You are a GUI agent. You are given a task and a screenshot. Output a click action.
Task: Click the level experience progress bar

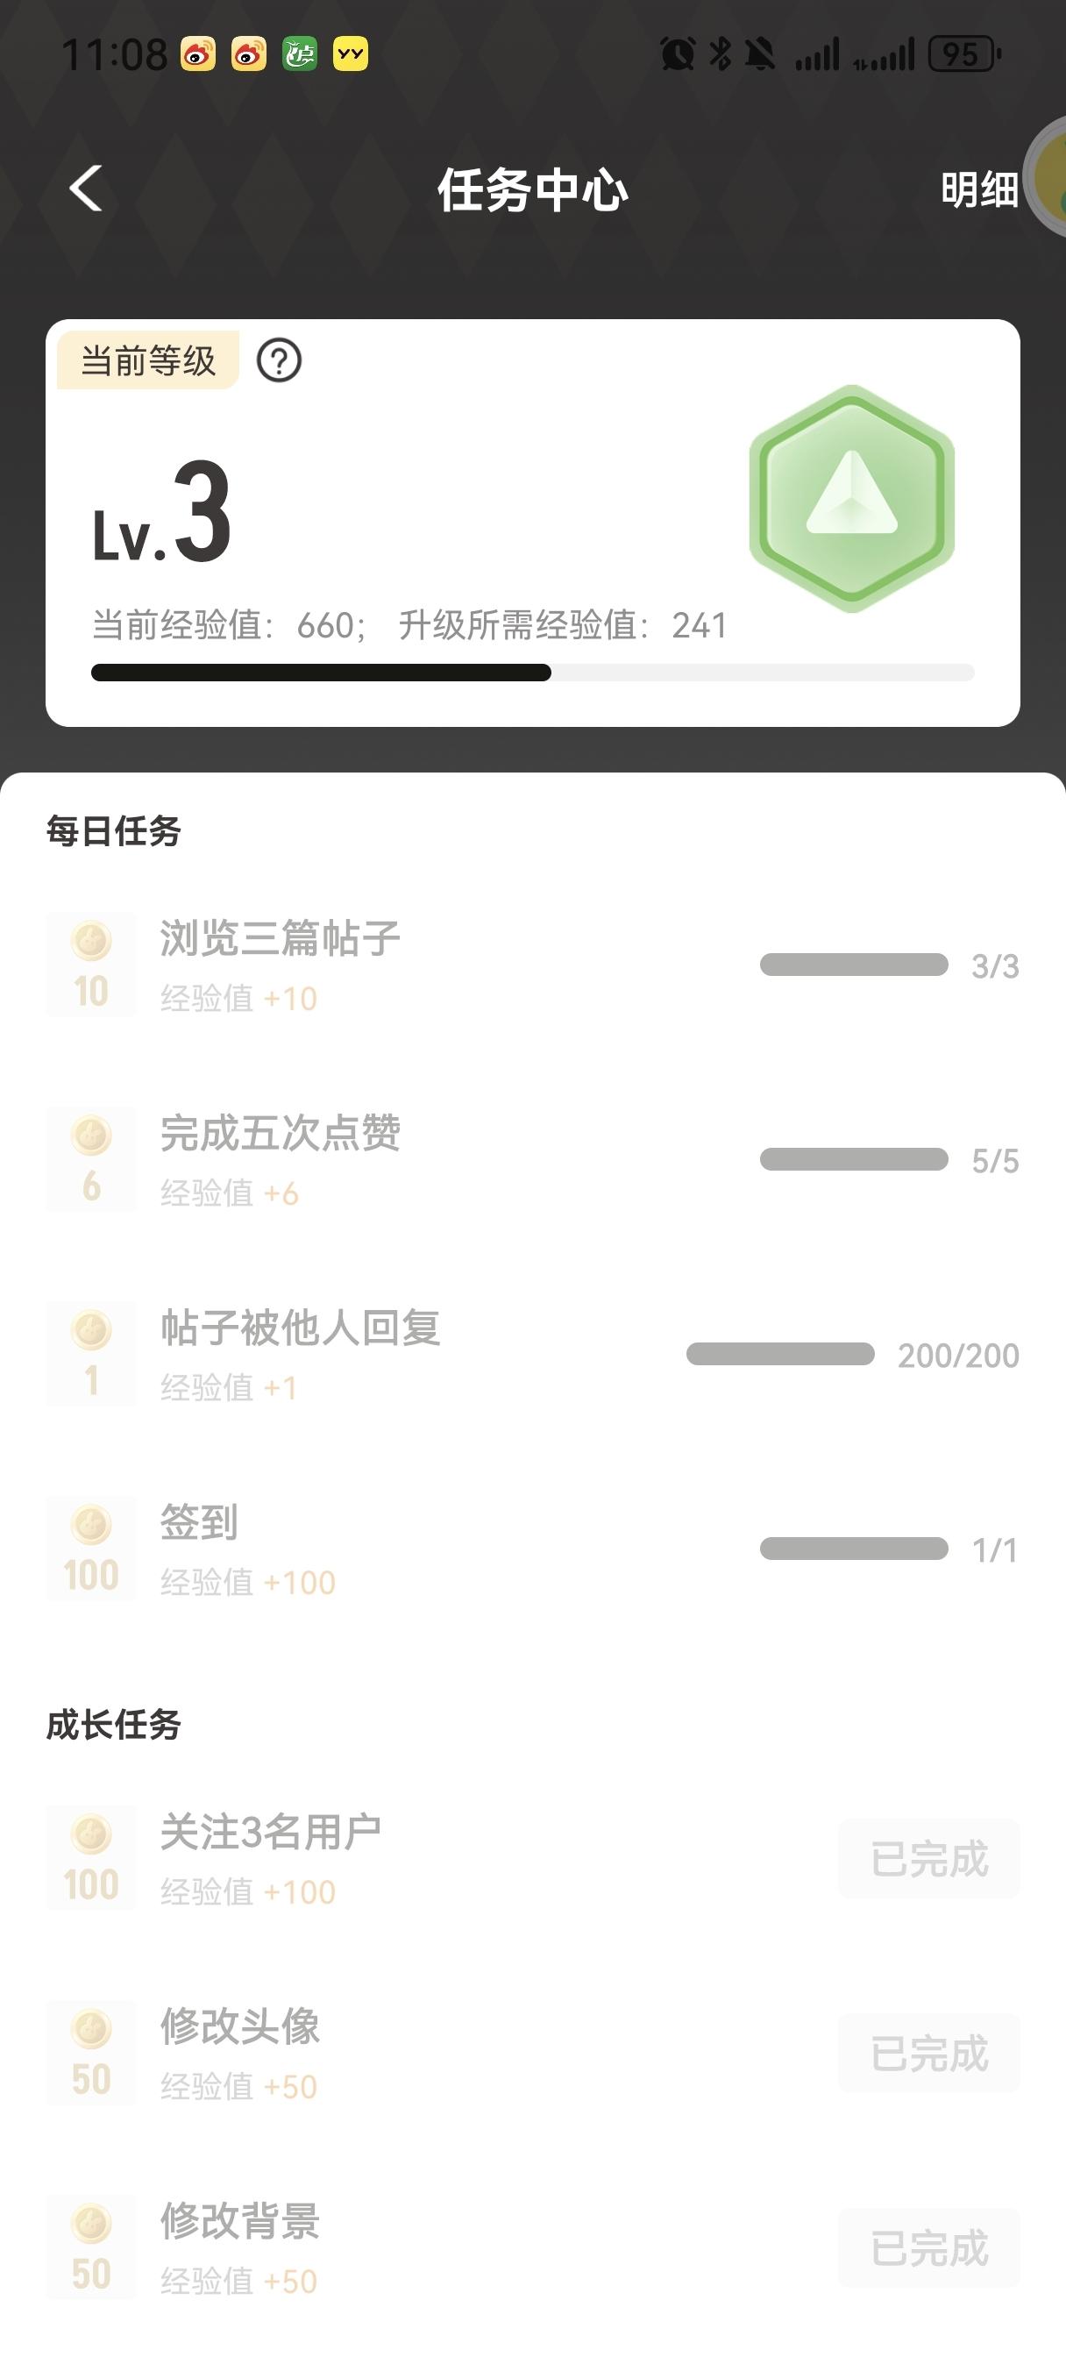click(532, 673)
